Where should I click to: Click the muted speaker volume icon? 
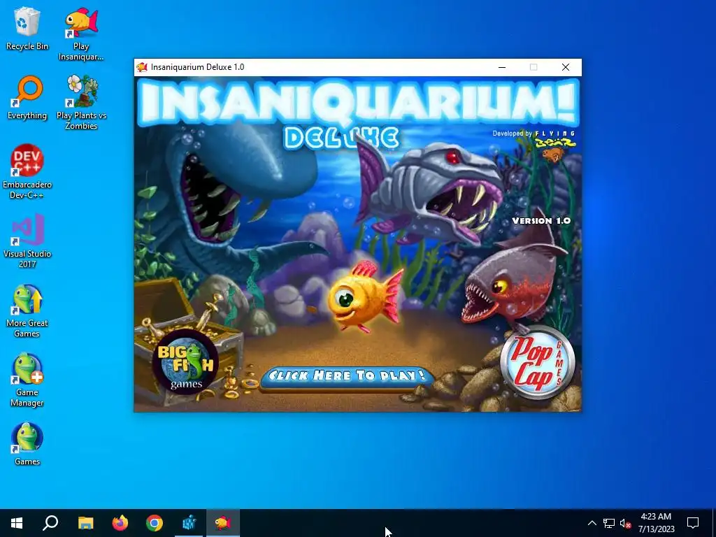625,523
